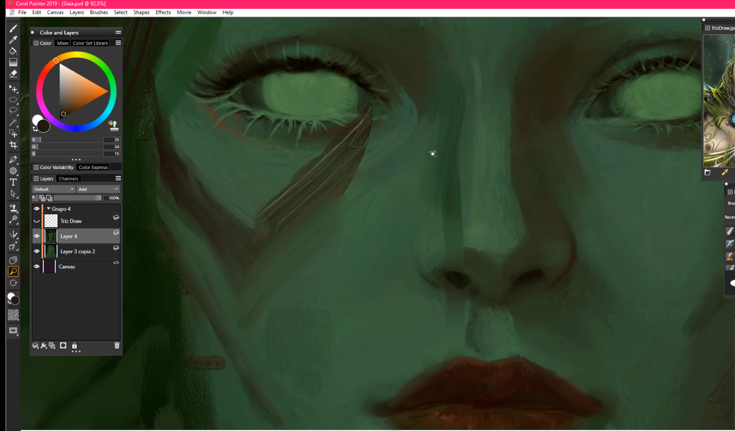Open Layers panel options menu
The image size is (735, 431).
coord(118,178)
